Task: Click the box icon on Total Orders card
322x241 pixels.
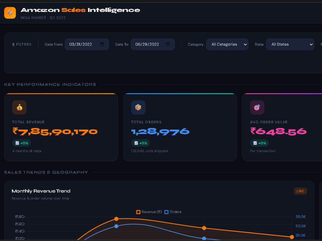Action: pos(138,107)
